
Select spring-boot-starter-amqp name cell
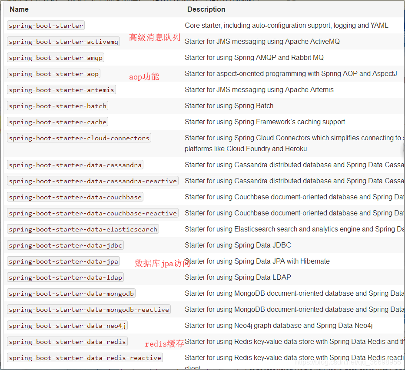pos(56,57)
